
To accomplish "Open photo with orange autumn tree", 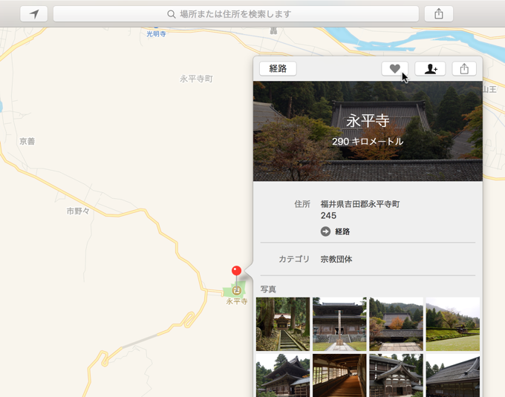I will pyautogui.click(x=396, y=324).
